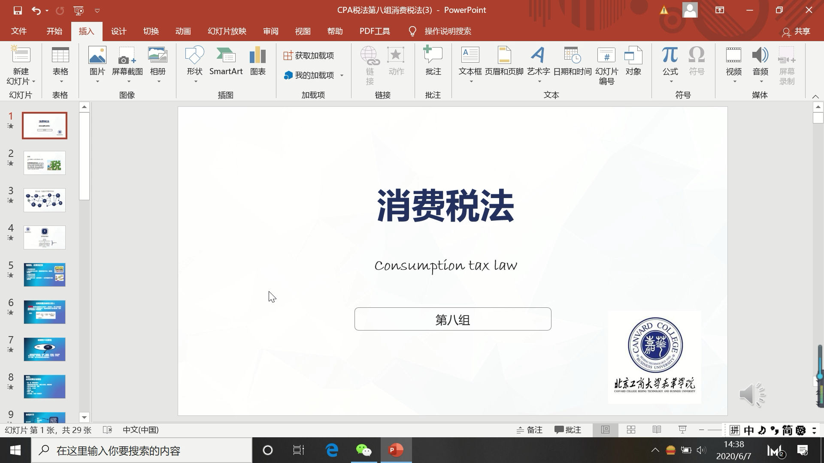Image resolution: width=824 pixels, height=463 pixels.
Task: Start screen recording with 屏幕录制
Action: pos(788,64)
